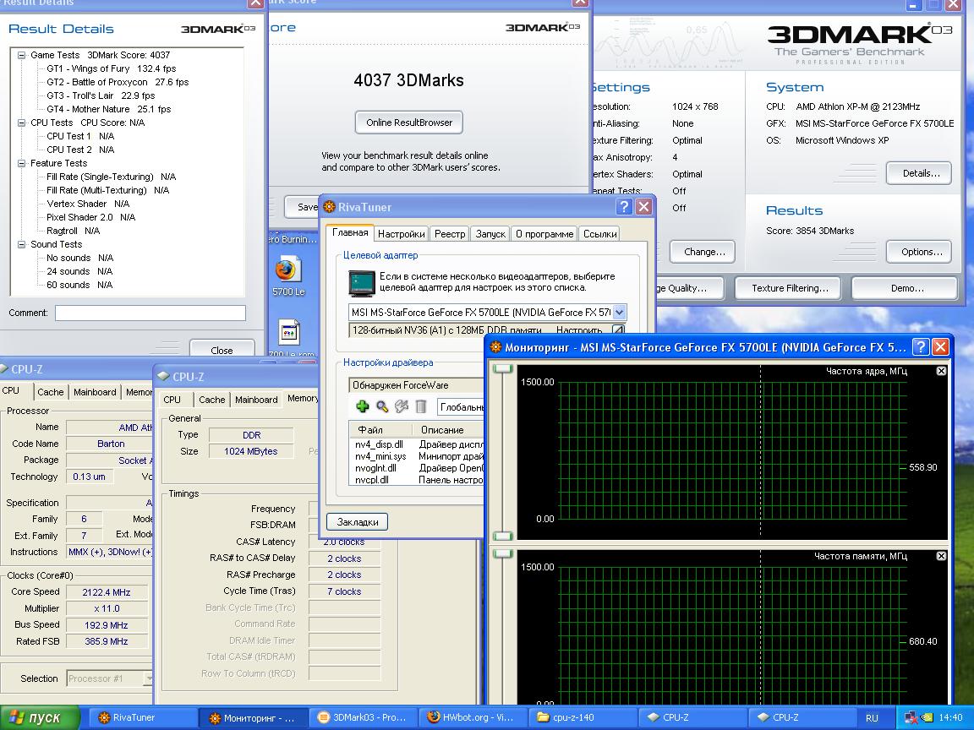Open the HWbot.org Firefox taskbar button
The image size is (974, 730).
pos(473,717)
